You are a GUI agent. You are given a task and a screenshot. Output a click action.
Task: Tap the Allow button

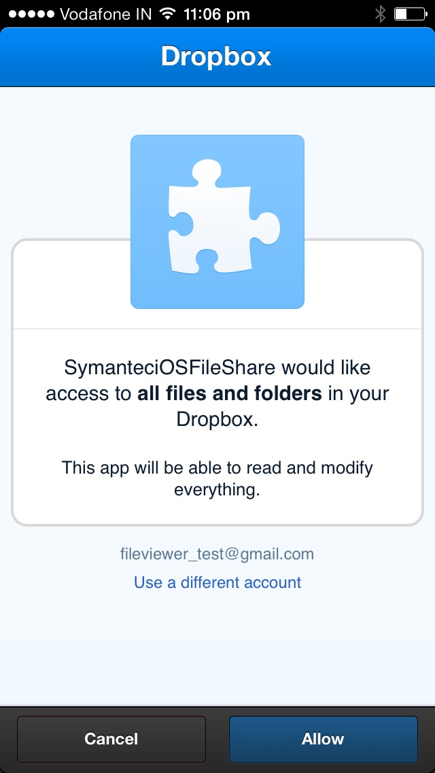323,738
